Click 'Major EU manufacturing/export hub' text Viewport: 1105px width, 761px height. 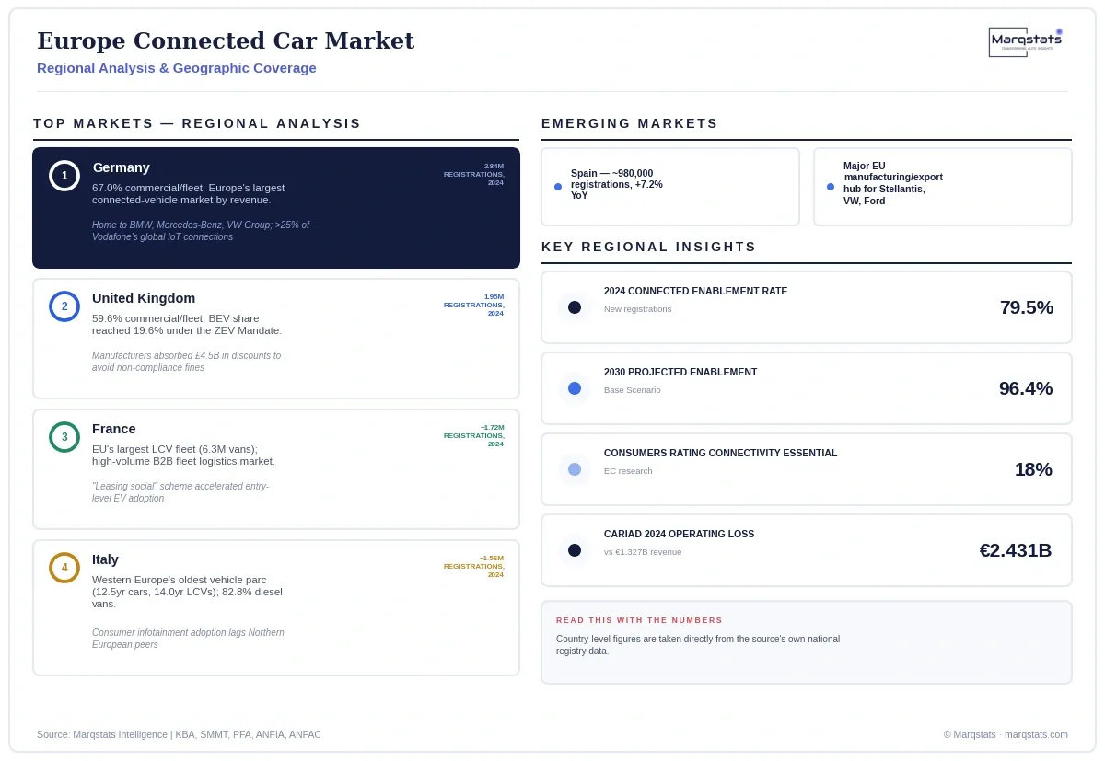893,183
